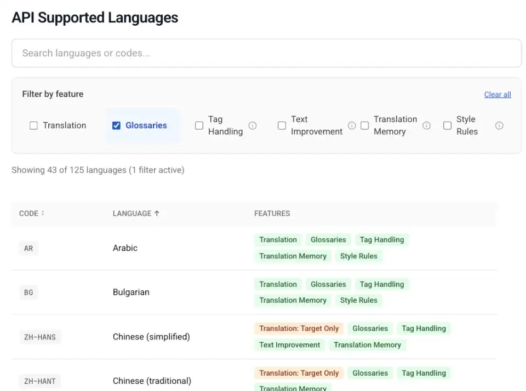Click the Clear all link
Viewport: 526px width, 391px height.
pyautogui.click(x=498, y=95)
